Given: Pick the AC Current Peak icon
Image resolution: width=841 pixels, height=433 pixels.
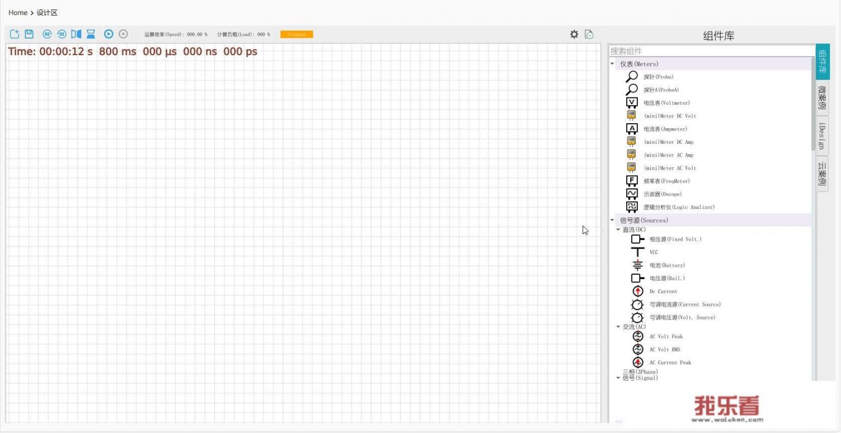Looking at the screenshot, I should pos(638,362).
